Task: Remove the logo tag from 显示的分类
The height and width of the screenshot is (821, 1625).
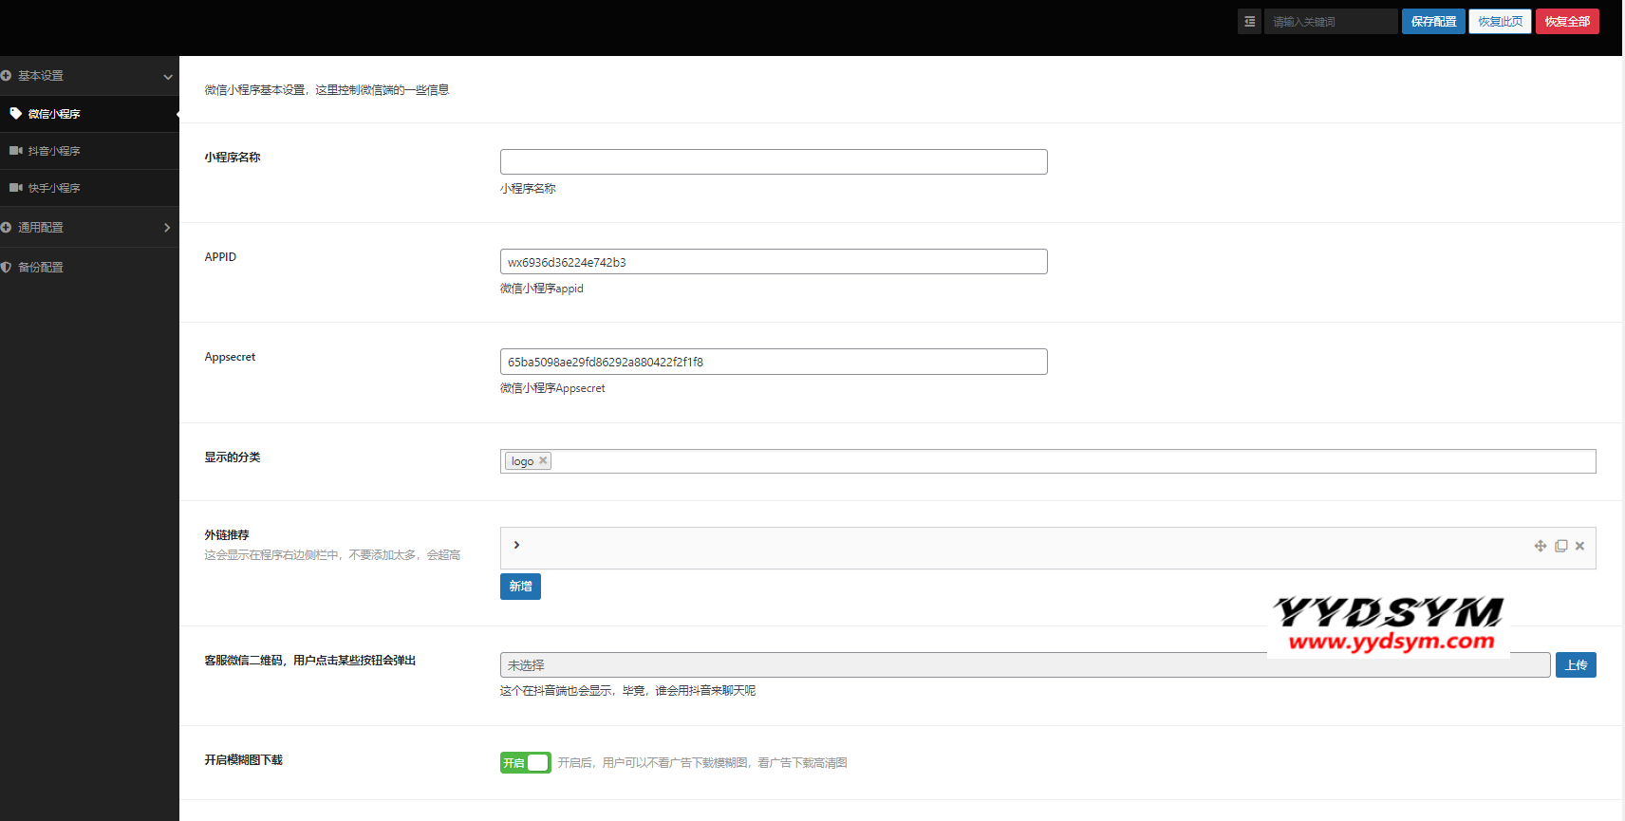Action: 543,460
